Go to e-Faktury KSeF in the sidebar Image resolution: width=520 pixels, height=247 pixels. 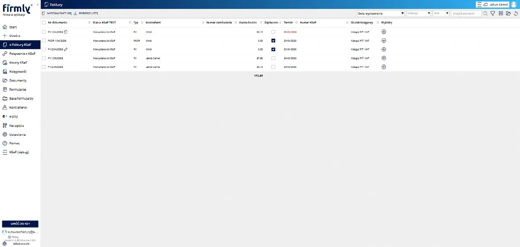(20, 45)
